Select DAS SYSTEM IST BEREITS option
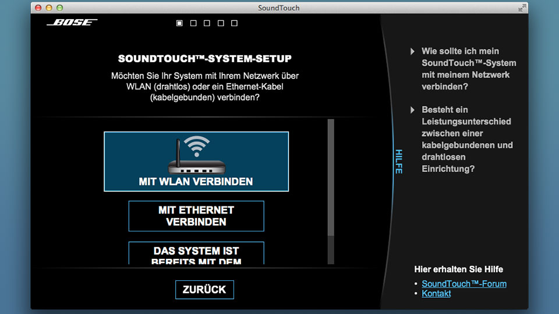The image size is (559, 314). pos(196,254)
